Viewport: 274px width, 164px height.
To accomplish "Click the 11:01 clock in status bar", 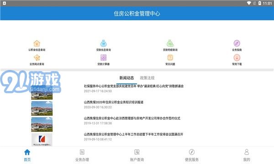I will [x=267, y=3].
